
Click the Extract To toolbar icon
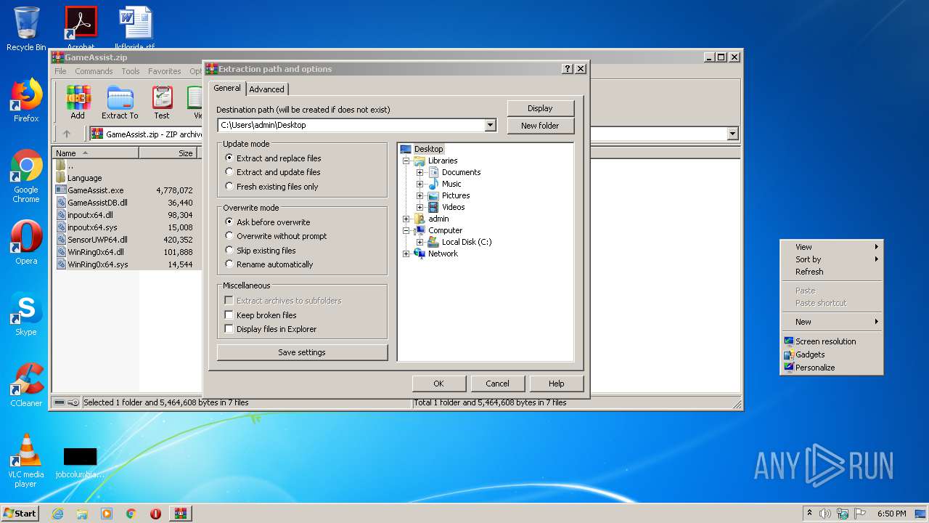click(120, 102)
